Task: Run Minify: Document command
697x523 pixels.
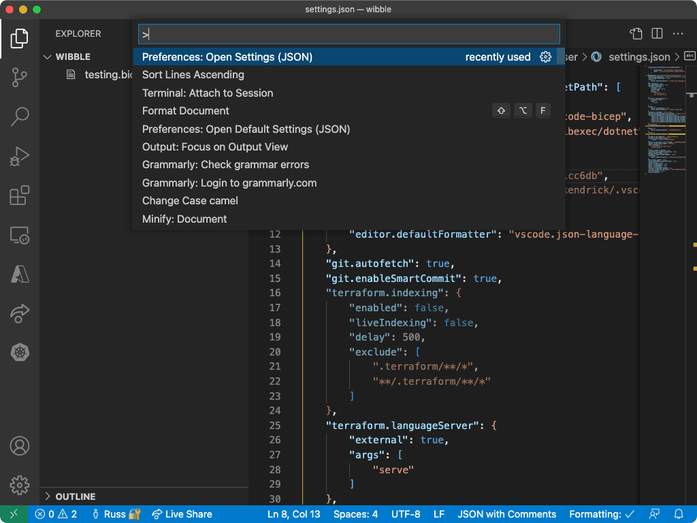Action: pos(349,219)
